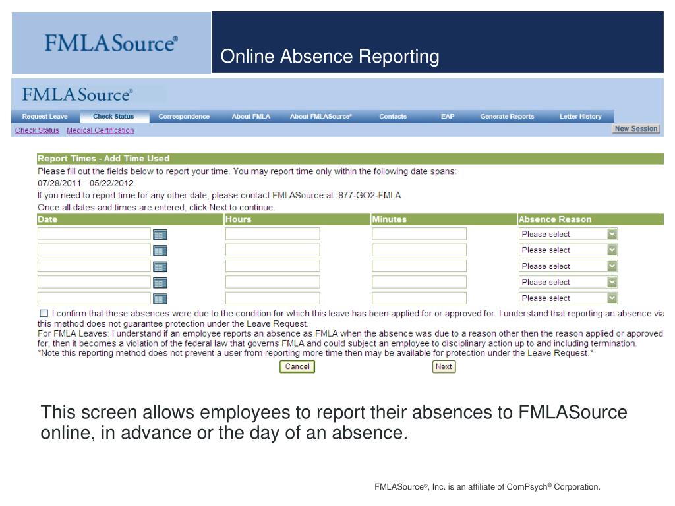Open the About FMLASource tab
The image size is (675, 506).
click(x=321, y=116)
